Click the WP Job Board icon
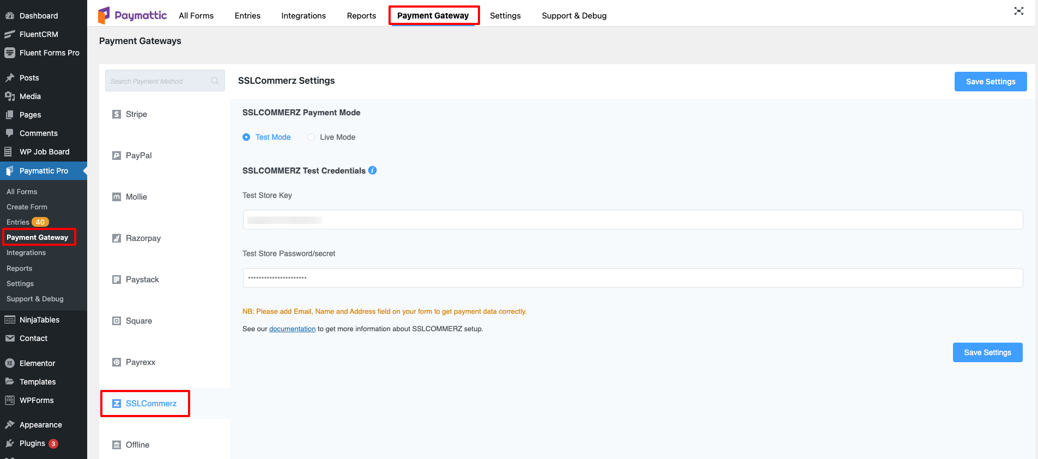This screenshot has width=1038, height=459. point(9,152)
